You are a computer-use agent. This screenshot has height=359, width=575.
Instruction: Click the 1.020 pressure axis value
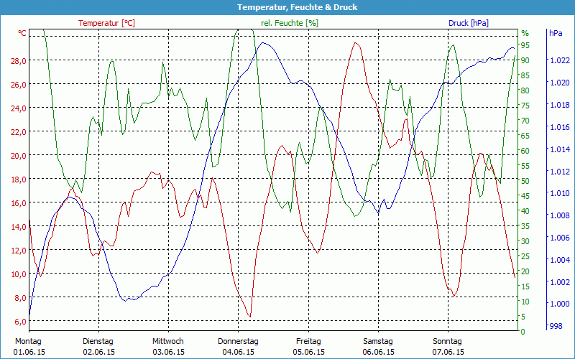pos(560,83)
